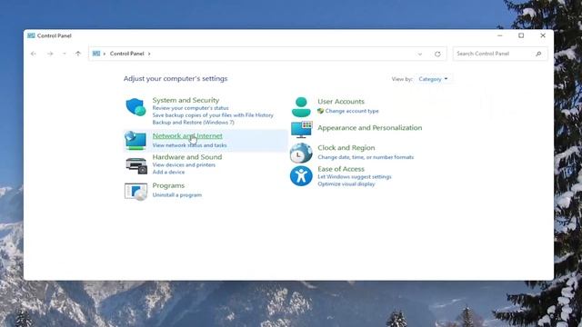Open Save backup copies with File History
The image size is (582, 327).
coord(213,115)
